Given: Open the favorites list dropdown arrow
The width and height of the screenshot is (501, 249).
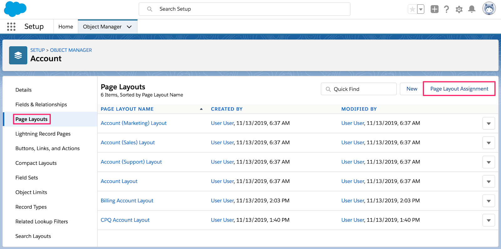Looking at the screenshot, I should click(x=421, y=9).
